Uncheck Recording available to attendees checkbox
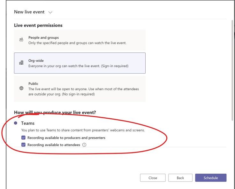Screen dimensions: 235x189 click(x=23, y=145)
